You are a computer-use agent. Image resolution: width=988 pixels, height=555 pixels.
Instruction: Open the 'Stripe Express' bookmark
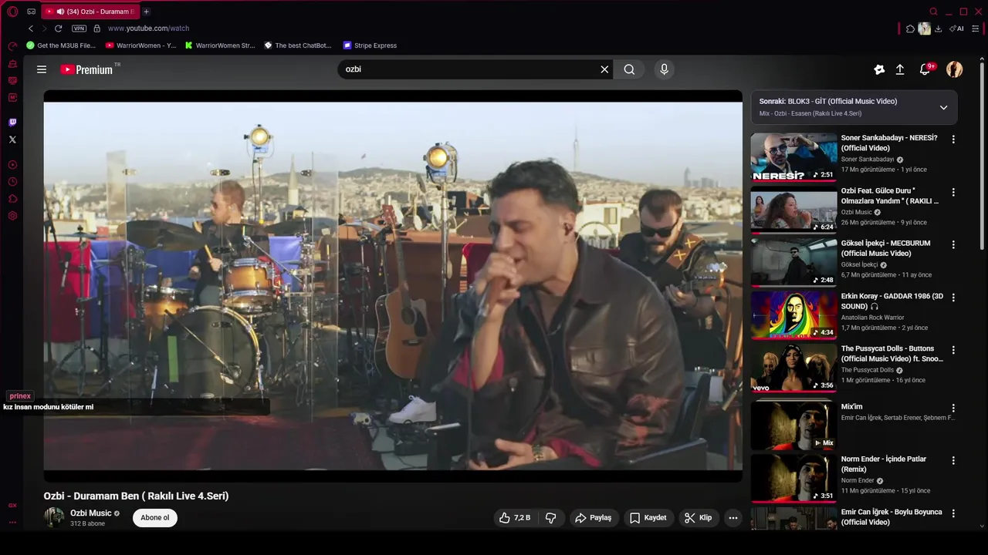tap(370, 45)
